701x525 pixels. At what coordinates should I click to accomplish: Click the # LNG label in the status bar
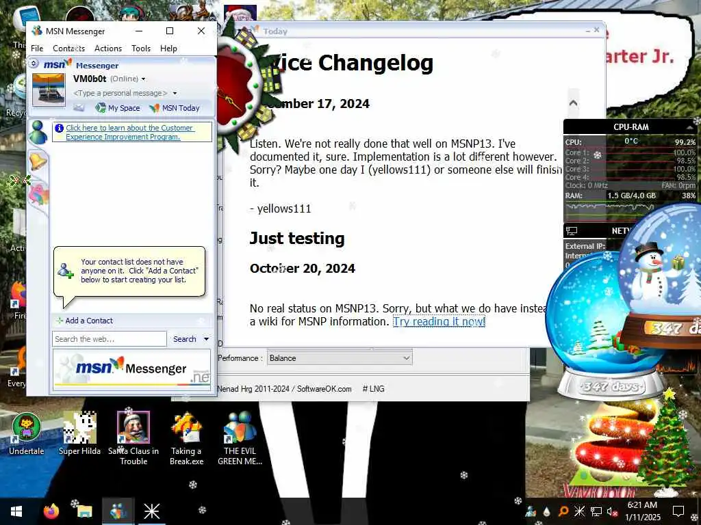373,389
